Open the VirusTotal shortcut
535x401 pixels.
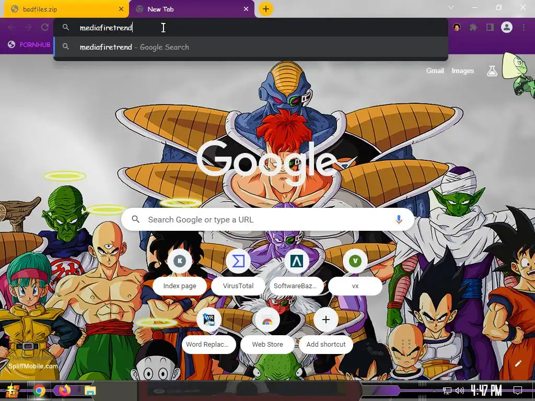point(238,271)
